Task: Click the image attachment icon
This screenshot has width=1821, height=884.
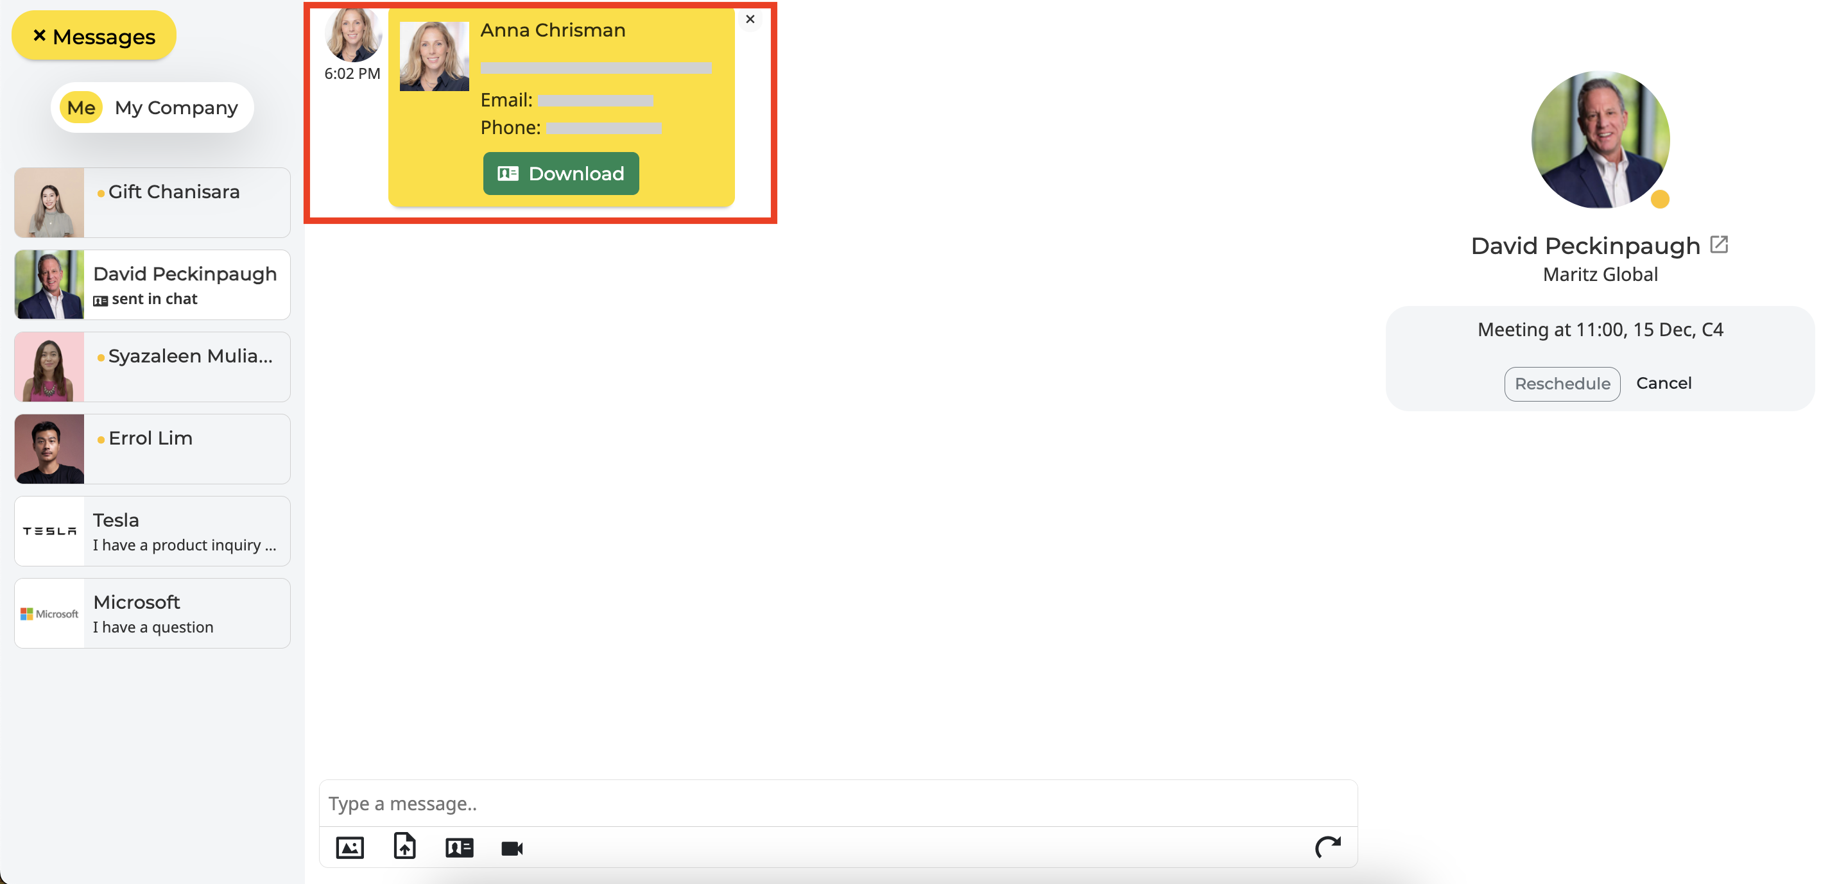Action: (350, 847)
